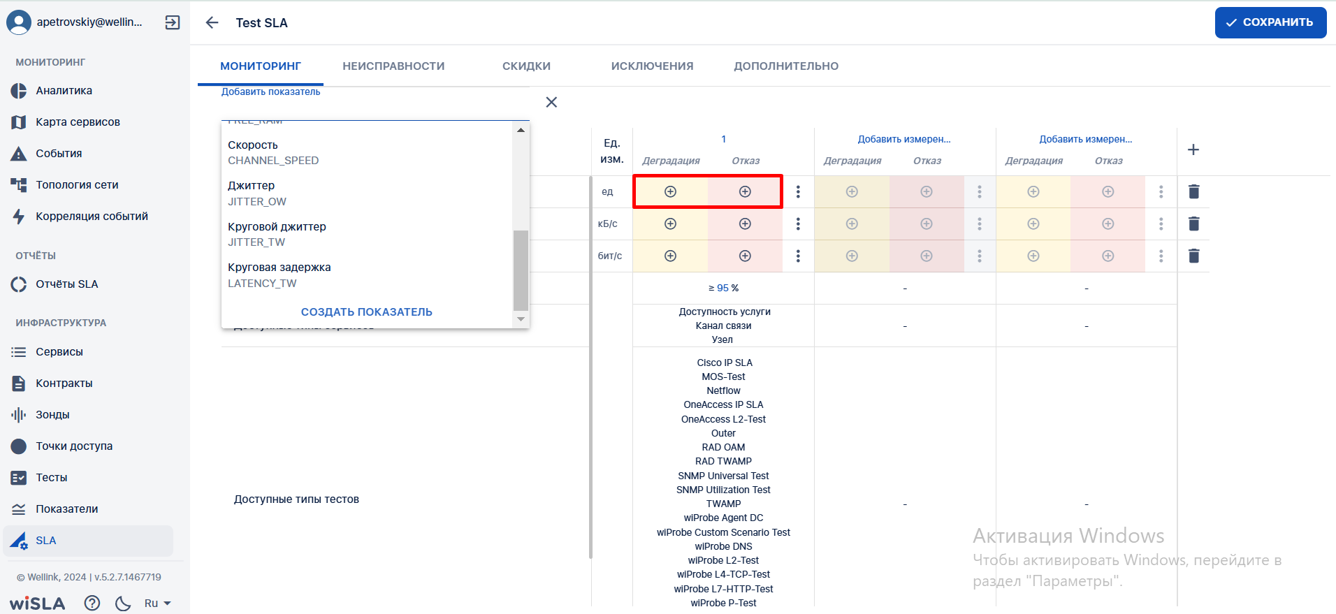This screenshot has width=1336, height=614.
Task: Select Круговой джиттер JITTER_TW option
Action: coord(367,235)
